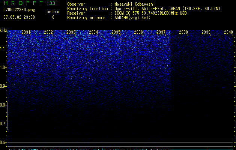Select the name Masayuki Kobayashi
The image size is (236, 150).
click(x=135, y=4)
